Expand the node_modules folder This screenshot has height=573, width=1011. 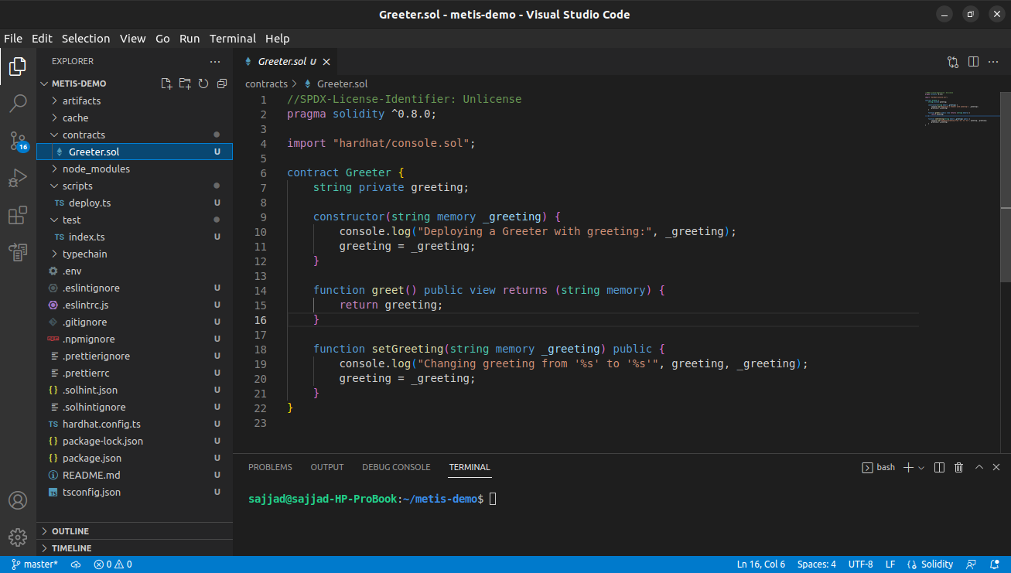pyautogui.click(x=96, y=169)
